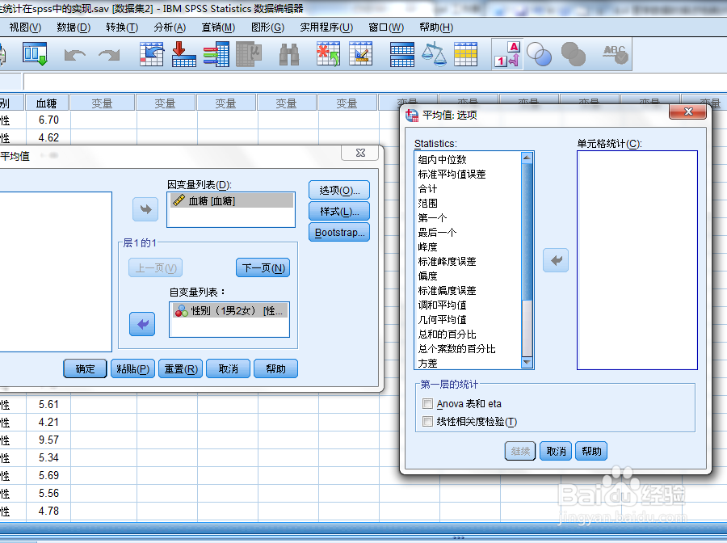Select 合计 in Statistics list
This screenshot has width=727, height=543.
coord(427,189)
